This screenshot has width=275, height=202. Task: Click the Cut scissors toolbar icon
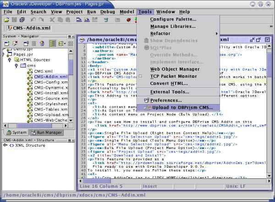[52, 20]
